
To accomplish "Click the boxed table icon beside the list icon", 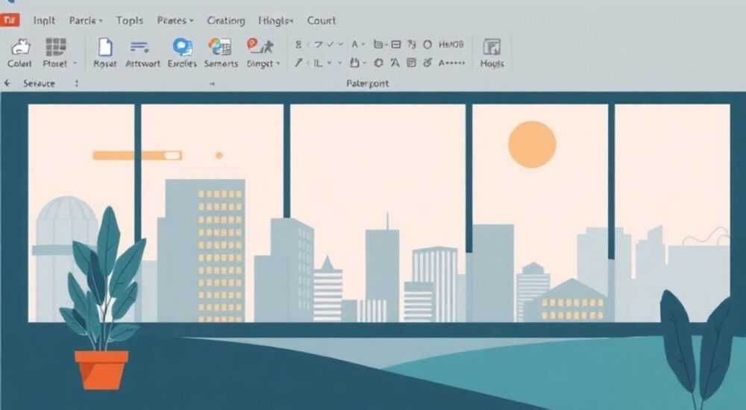I will click(396, 44).
